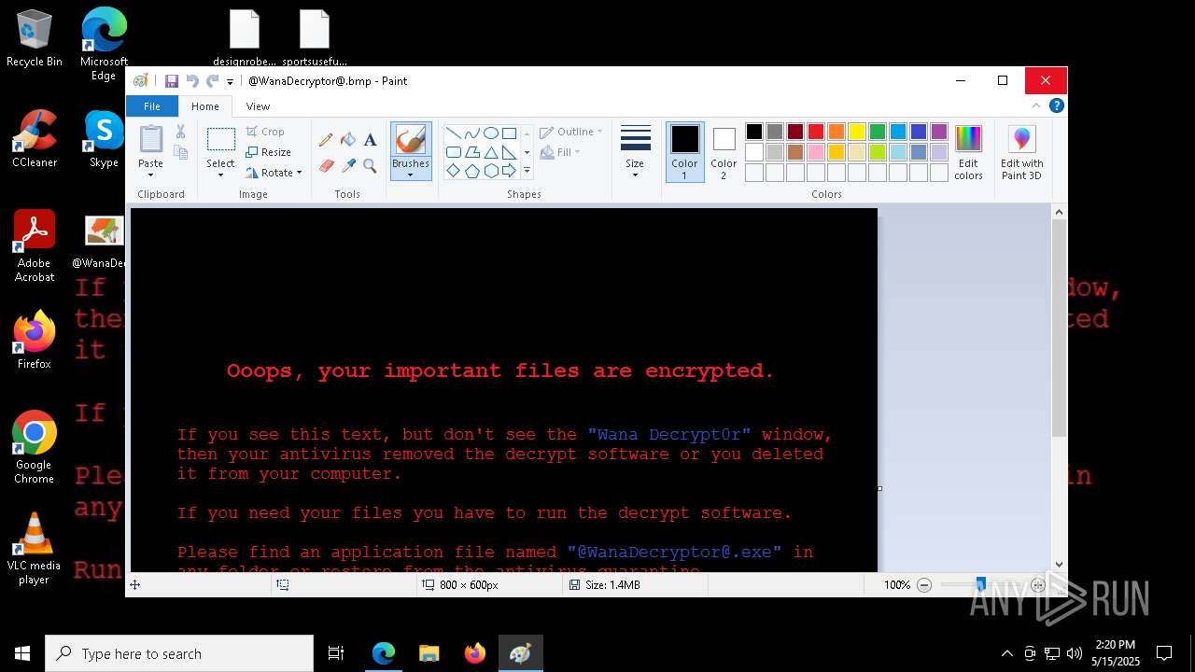Screen dimensions: 1195x672
Task: Expand the Paste dropdown arrow
Action: coord(150,175)
